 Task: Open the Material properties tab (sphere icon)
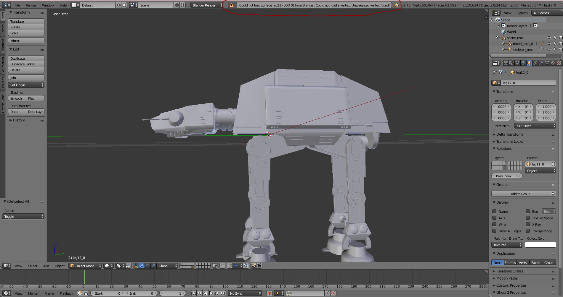(553, 63)
